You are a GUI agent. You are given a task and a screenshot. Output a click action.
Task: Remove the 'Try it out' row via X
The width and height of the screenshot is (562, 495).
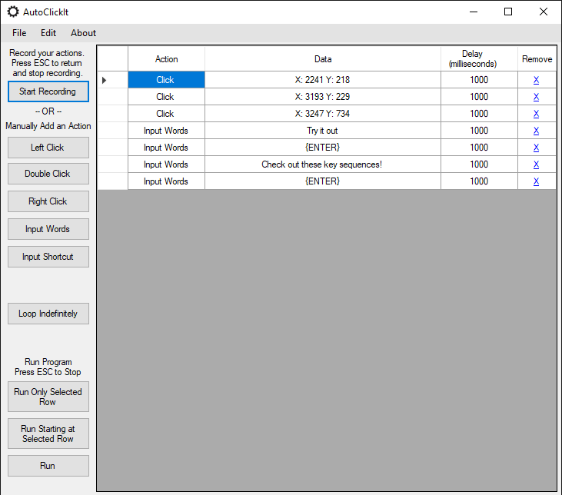536,131
